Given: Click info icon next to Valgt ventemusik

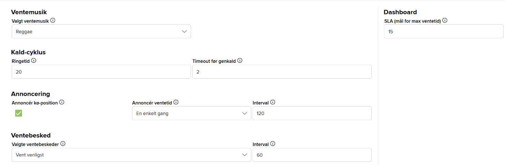Looking at the screenshot, I should point(53,20).
